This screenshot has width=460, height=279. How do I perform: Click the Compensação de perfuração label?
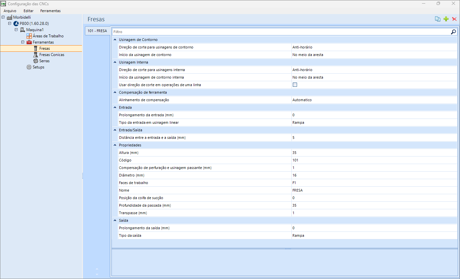(165, 168)
